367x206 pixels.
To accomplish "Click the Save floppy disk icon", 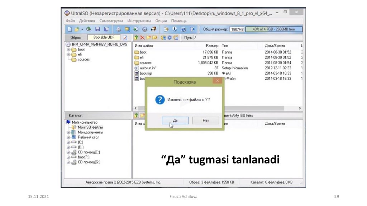I will [97, 29].
